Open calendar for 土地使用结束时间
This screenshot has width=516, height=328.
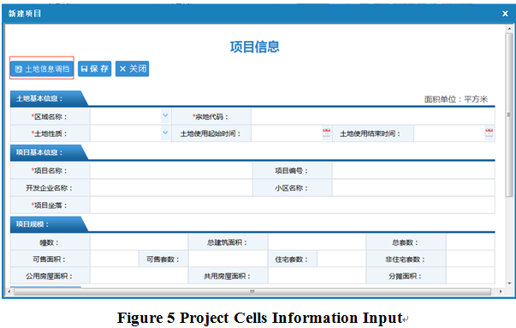tap(489, 133)
